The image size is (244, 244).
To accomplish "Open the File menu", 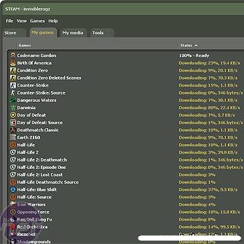I will coord(9,21).
